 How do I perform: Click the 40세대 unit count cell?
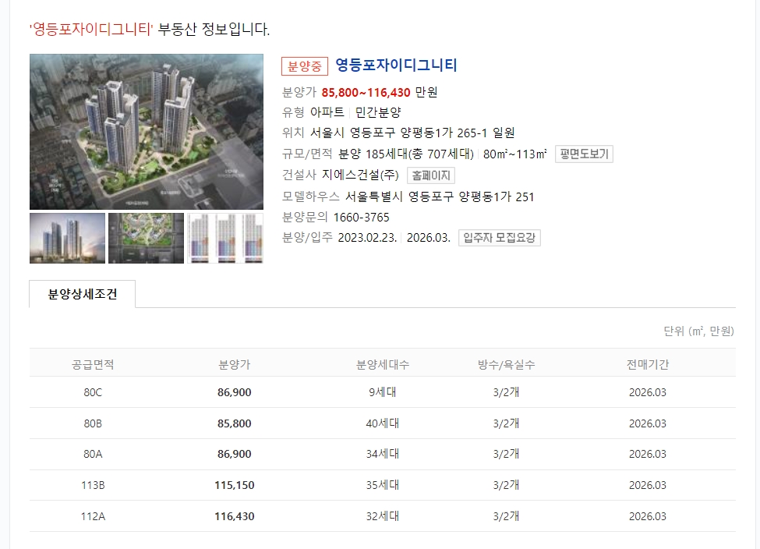[x=383, y=423]
